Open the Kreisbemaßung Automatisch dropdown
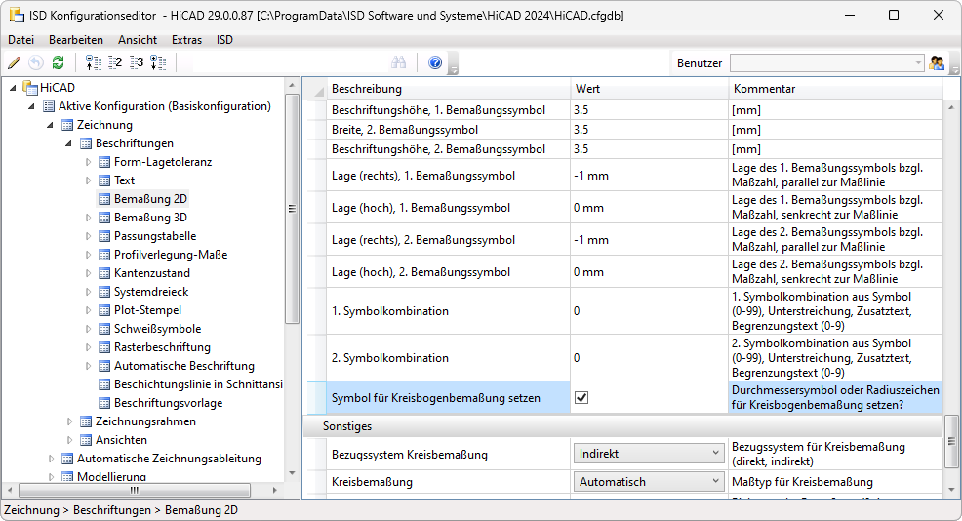This screenshot has height=521, width=962. click(649, 482)
